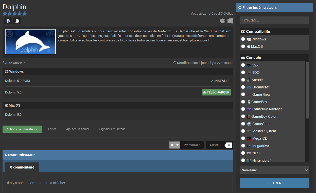Screen dimensions: 316x193
Task: Click the Installé status label
Action: 220,81
